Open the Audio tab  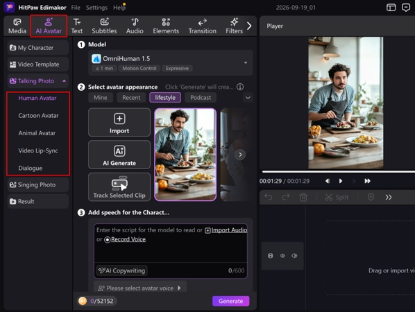pos(135,26)
